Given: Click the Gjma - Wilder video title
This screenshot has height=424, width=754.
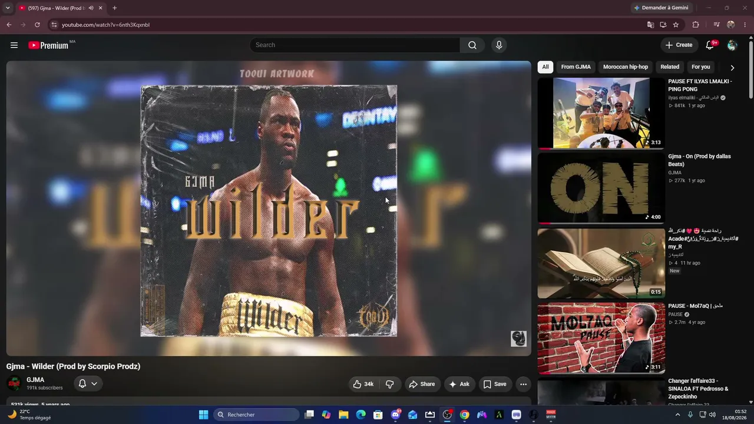Looking at the screenshot, I should [74, 366].
